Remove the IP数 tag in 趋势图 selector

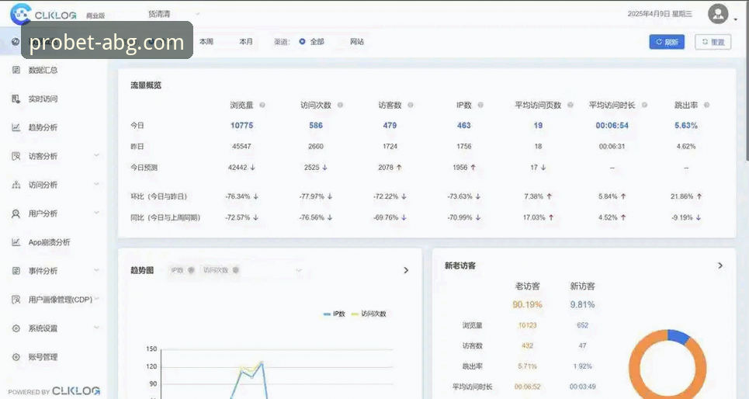[191, 270]
